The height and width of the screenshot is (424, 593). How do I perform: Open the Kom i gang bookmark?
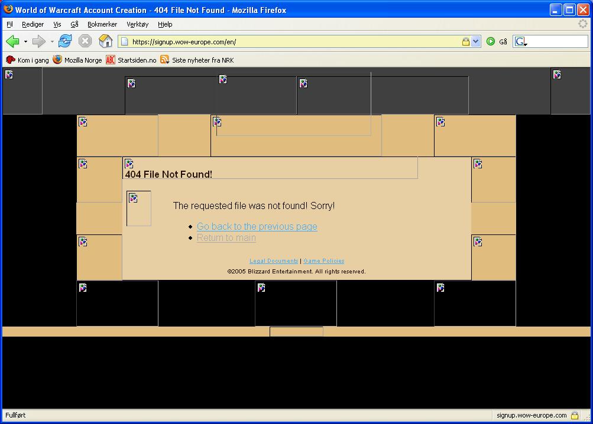click(x=27, y=60)
